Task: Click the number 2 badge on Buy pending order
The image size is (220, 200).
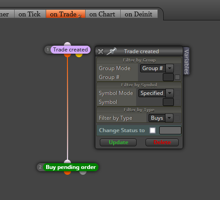Action: 40,167
